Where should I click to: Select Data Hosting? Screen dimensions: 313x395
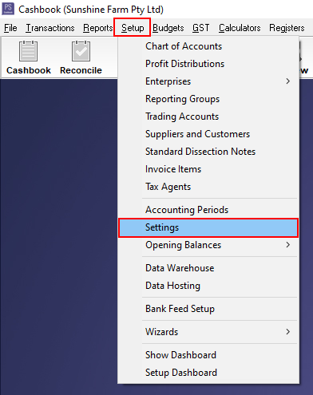208,286
